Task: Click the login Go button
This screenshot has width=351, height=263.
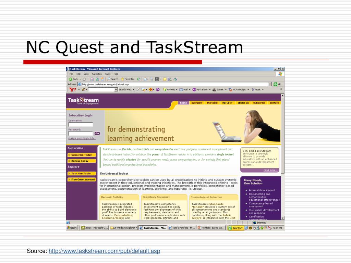Action: pos(97,134)
